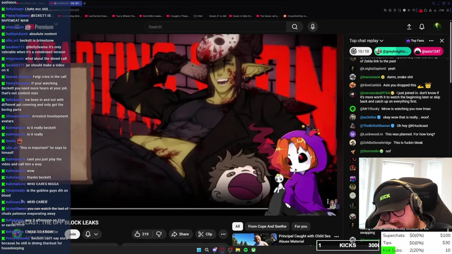Click chat author @Stormielle
This screenshot has width=452, height=254.
369,151
